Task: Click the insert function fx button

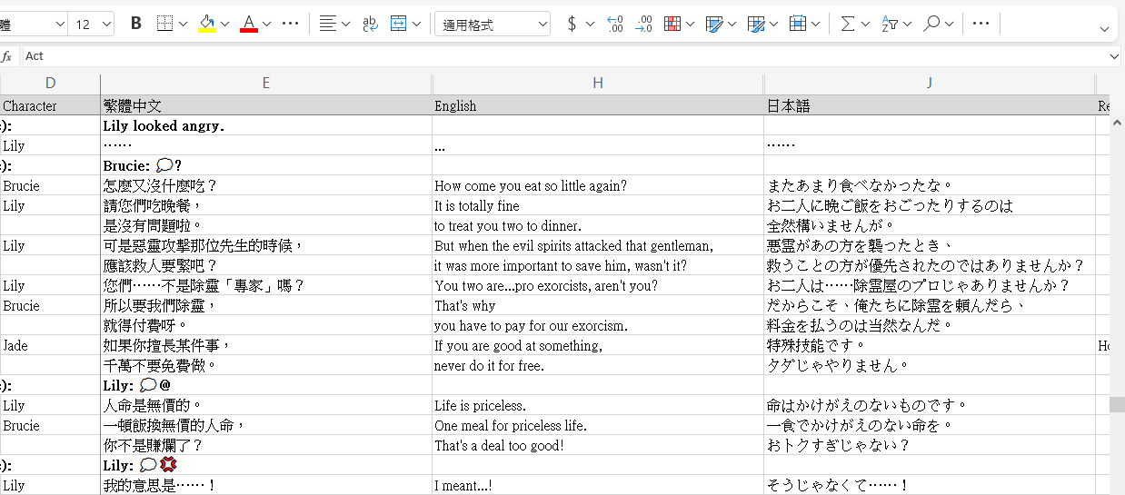Action: click(x=7, y=56)
